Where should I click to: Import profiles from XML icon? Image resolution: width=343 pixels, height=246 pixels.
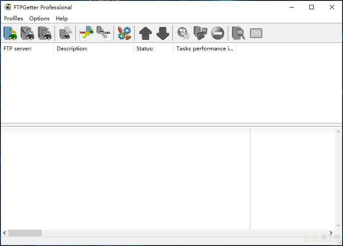[86, 33]
